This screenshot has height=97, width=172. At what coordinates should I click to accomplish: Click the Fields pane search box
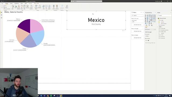click(x=164, y=16)
